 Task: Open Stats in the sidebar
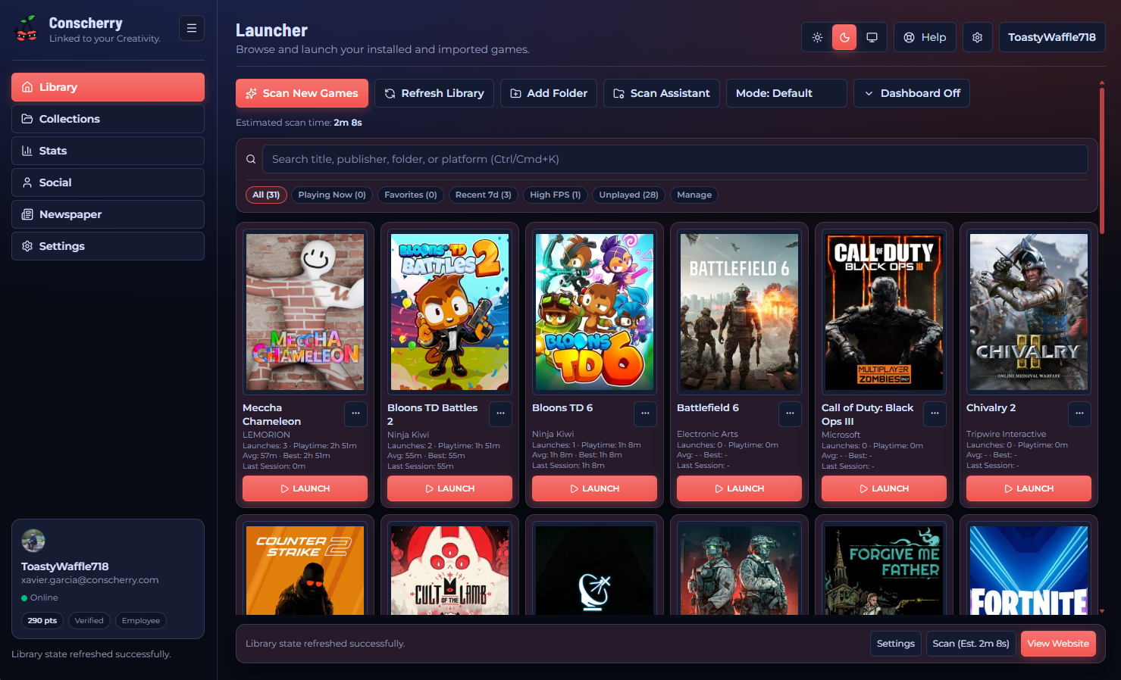click(x=108, y=151)
